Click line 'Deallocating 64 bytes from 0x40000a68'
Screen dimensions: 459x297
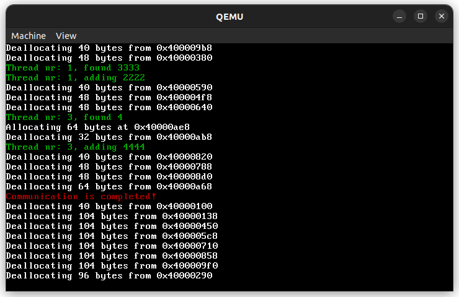[109, 187]
